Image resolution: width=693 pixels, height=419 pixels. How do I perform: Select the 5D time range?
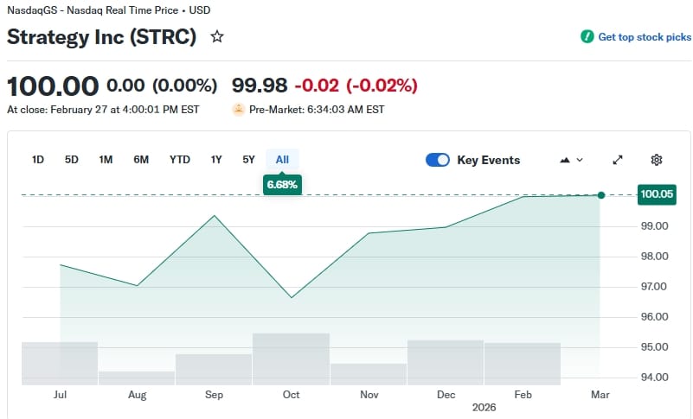72,160
